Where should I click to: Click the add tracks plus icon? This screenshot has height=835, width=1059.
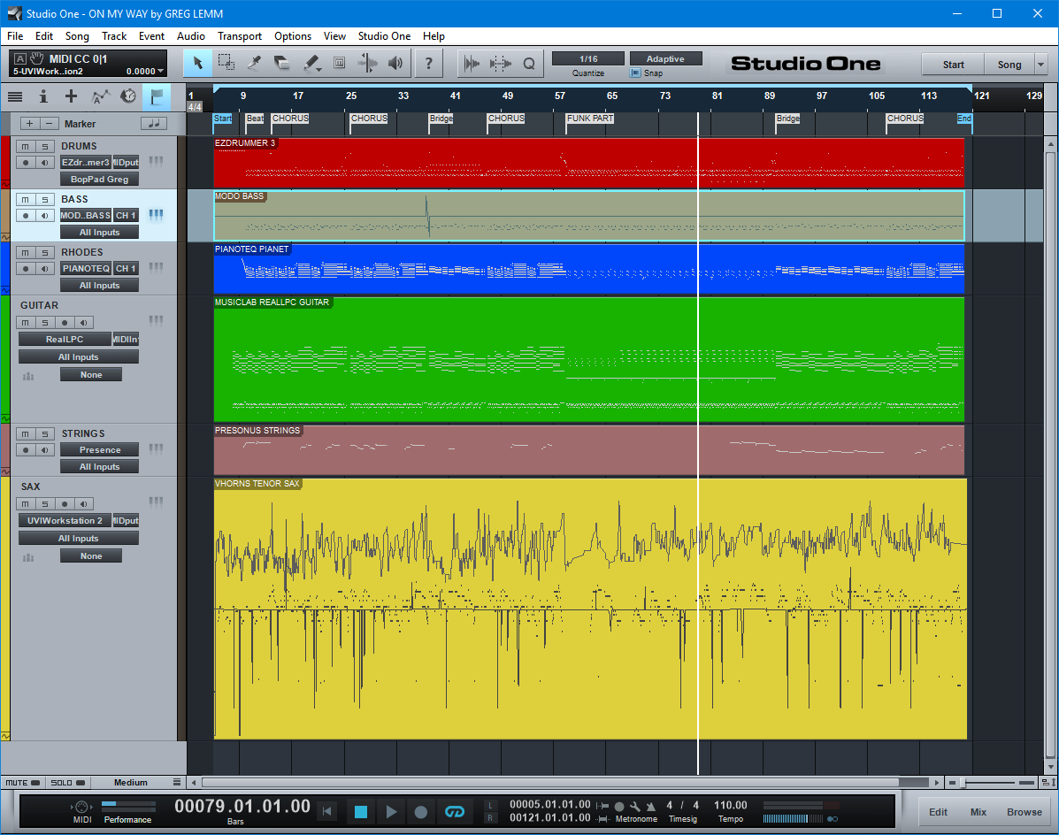pyautogui.click(x=71, y=97)
